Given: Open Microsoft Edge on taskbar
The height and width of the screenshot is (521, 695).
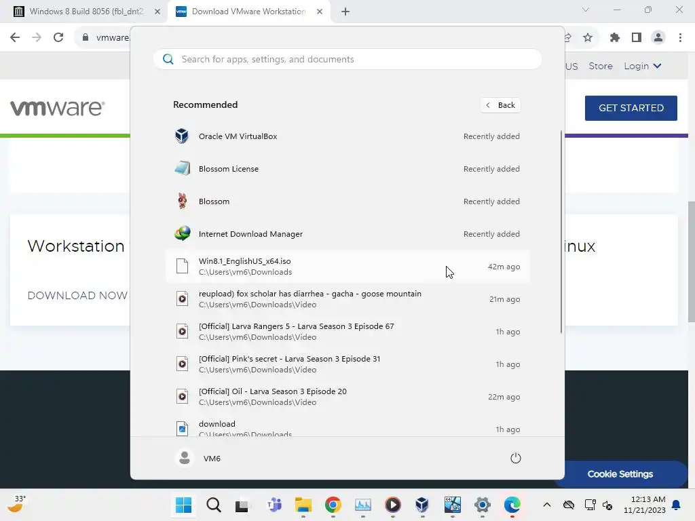Looking at the screenshot, I should point(512,505).
